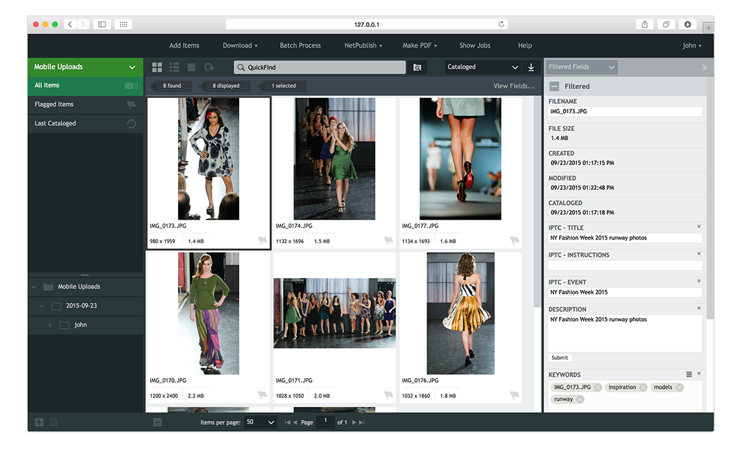Click the browser share icon
The width and height of the screenshot is (741, 470).
[644, 25]
